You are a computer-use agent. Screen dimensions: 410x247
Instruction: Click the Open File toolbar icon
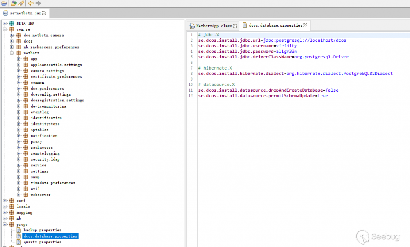(x=4, y=3)
